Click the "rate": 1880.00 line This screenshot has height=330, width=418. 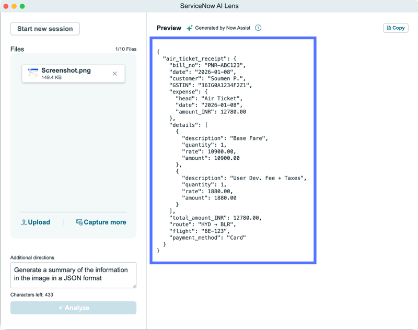207,192
